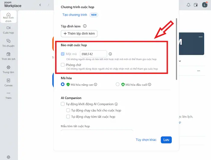This screenshot has height=160, width=211.
Task: Save the meeting with Lưu
Action: [x=166, y=140]
